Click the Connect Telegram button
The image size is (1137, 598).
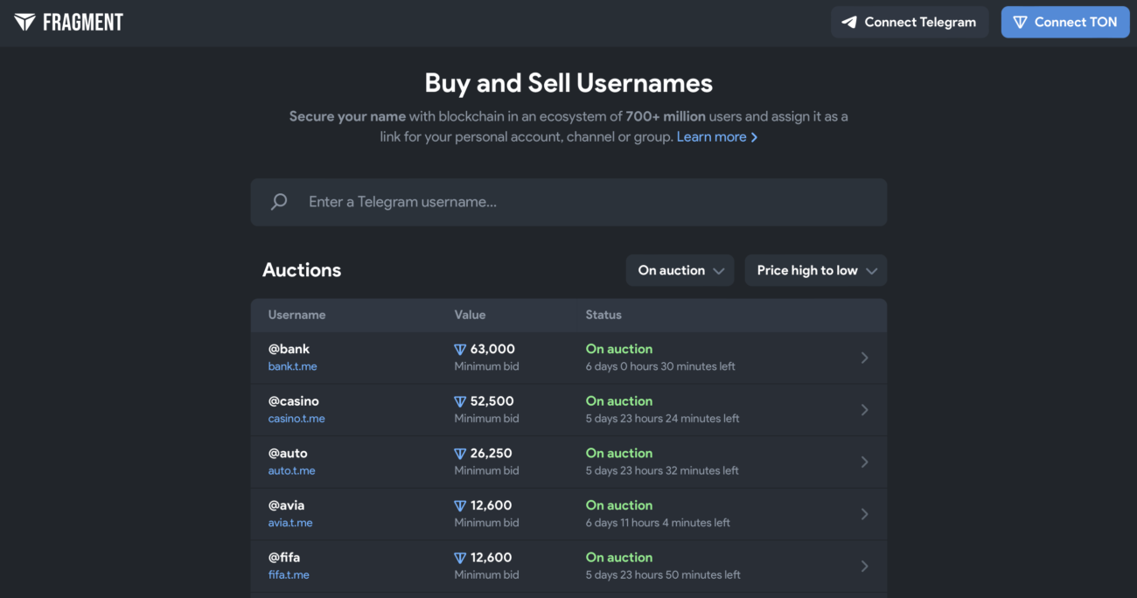pos(910,22)
